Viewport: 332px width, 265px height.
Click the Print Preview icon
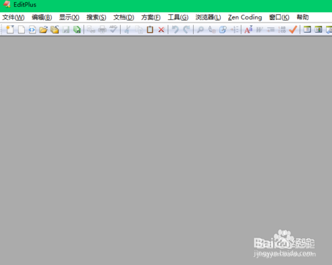[x=91, y=29]
